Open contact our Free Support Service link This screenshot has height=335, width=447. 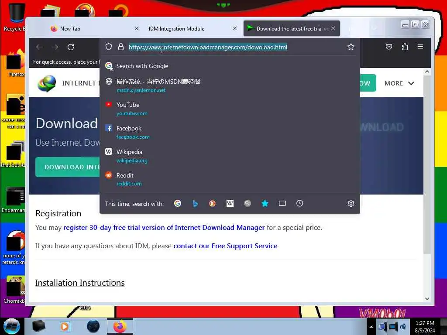(x=225, y=246)
